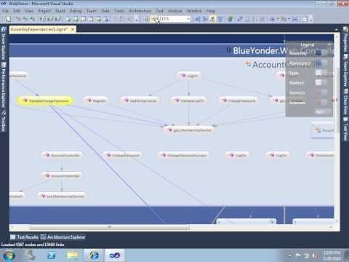Screen dimensions: 349x262
Task: Click the Visual Studio taskbar icon
Action: click(114, 255)
